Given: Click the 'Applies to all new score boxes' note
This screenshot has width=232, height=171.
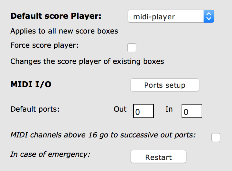Looking at the screenshot, I should coord(64,31).
